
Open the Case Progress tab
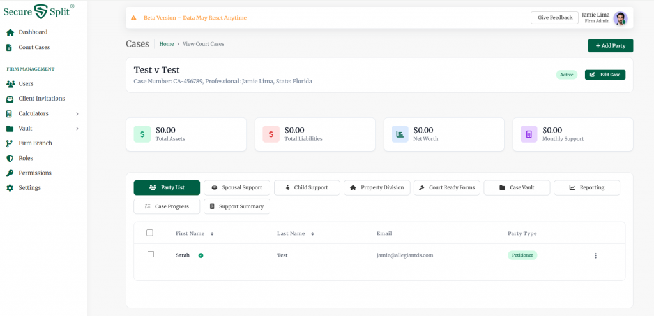tap(167, 206)
